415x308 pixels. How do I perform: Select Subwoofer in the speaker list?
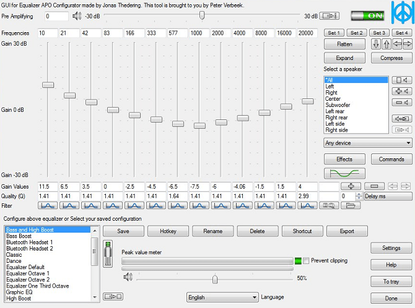(x=338, y=105)
